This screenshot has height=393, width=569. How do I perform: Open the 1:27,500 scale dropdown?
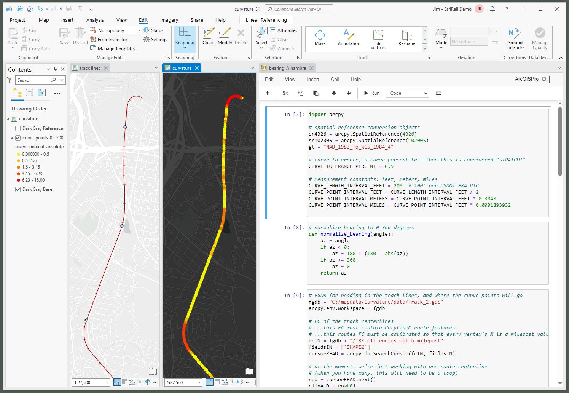click(x=107, y=382)
